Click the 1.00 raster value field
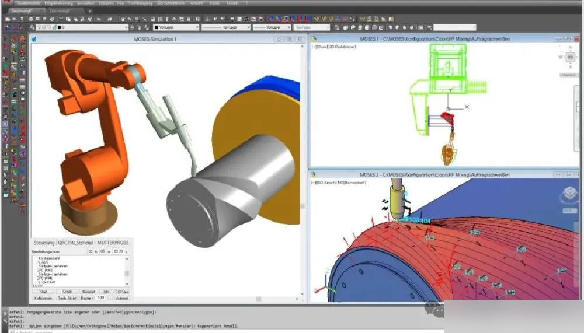The width and height of the screenshot is (584, 333). tap(100, 298)
